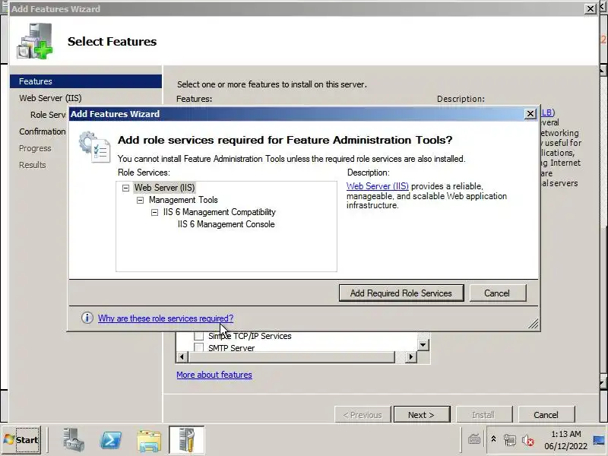Viewport: 608px width, 456px height.
Task: Select Web Server (IIS) in Role Services tree
Action: 164,188
